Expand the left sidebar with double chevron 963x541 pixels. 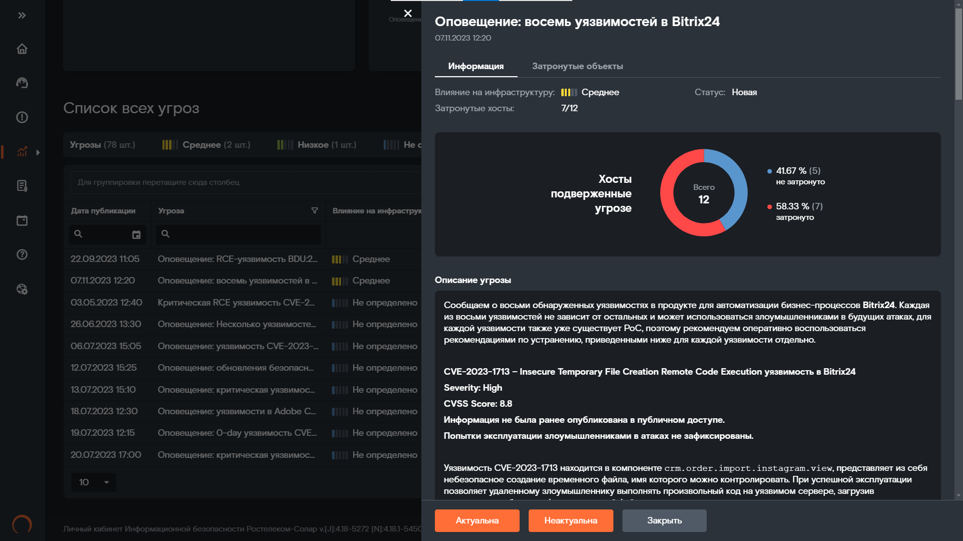tap(22, 16)
